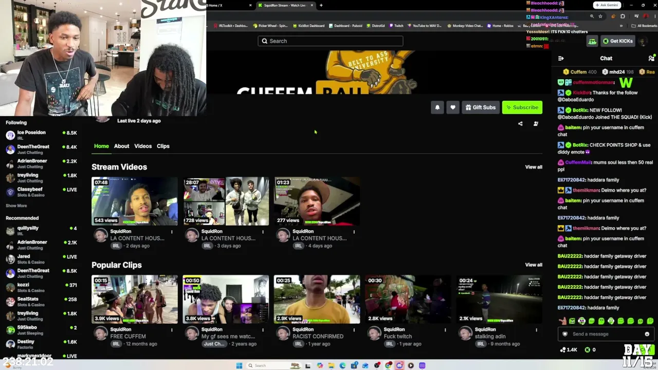Image resolution: width=658 pixels, height=370 pixels.
Task: Click the green Subscribe button
Action: click(522, 107)
